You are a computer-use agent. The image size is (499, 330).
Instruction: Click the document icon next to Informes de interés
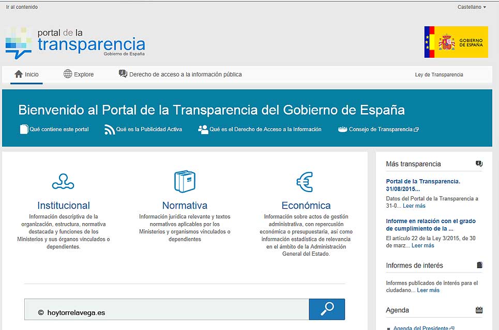coord(479,264)
